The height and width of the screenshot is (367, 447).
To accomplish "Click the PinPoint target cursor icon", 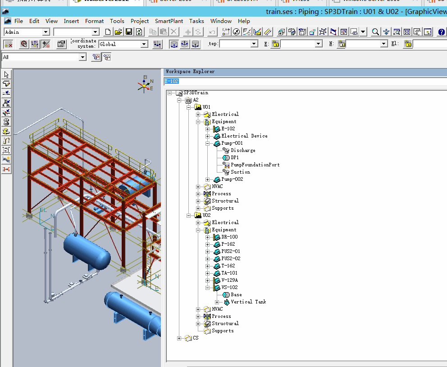I will [x=24, y=44].
